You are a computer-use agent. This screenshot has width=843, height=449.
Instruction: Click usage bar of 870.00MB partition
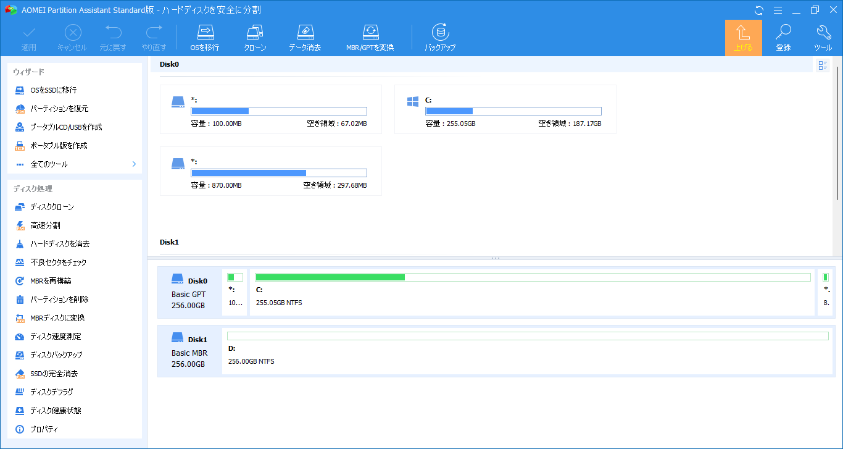pyautogui.click(x=279, y=173)
